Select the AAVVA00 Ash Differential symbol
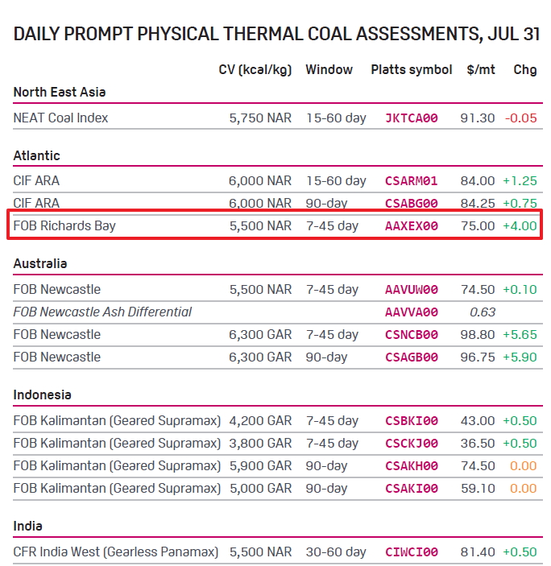The height and width of the screenshot is (566, 551). 412,312
